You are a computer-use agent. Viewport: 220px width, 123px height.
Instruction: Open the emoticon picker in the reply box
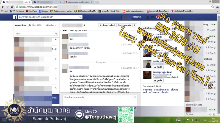pyautogui.click(x=135, y=97)
